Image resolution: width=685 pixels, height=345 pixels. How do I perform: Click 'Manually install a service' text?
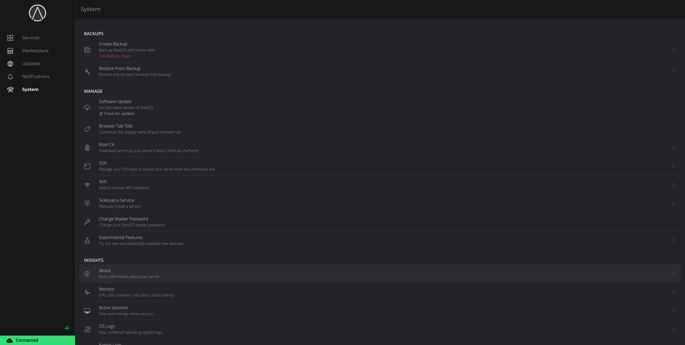pyautogui.click(x=120, y=206)
